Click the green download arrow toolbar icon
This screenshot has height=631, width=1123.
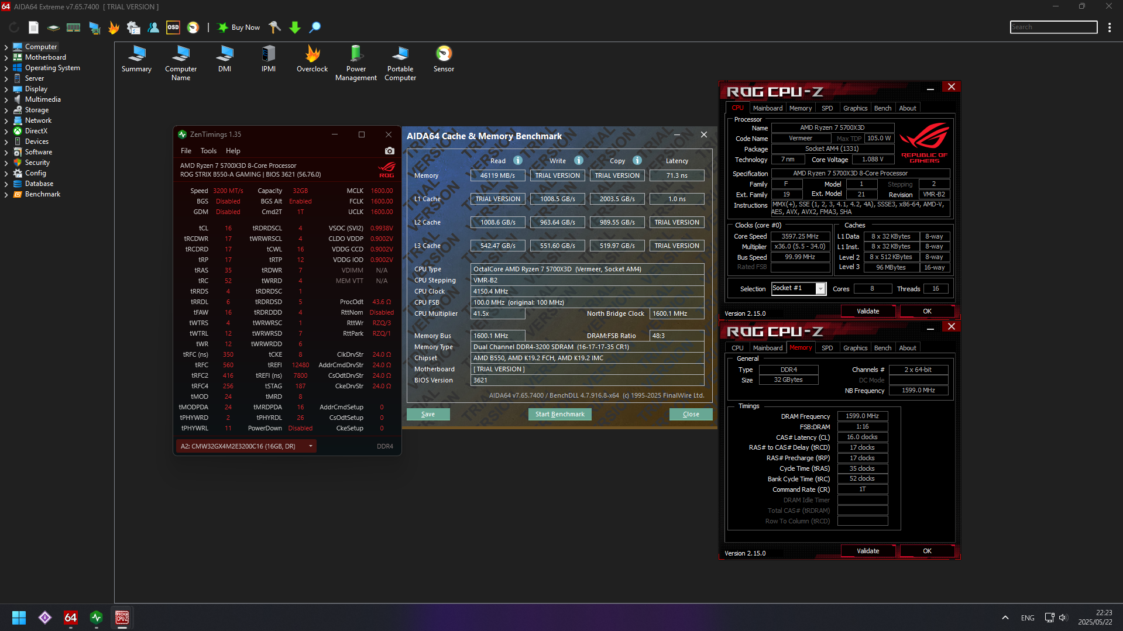(x=295, y=27)
